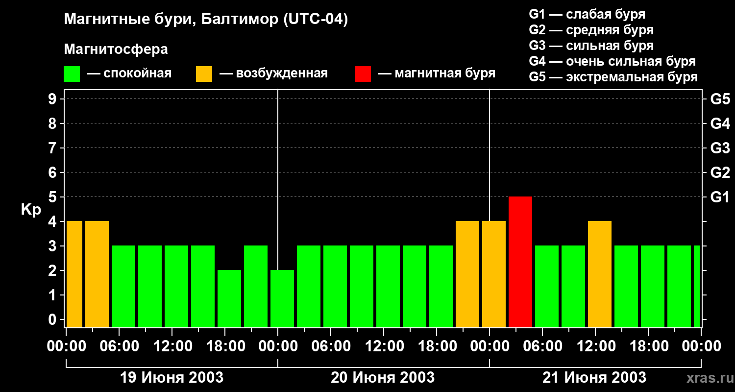
Task: Click the G3 label on the right axis
Action: pyautogui.click(x=720, y=148)
